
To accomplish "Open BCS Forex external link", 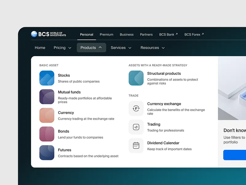I will click(x=194, y=35).
